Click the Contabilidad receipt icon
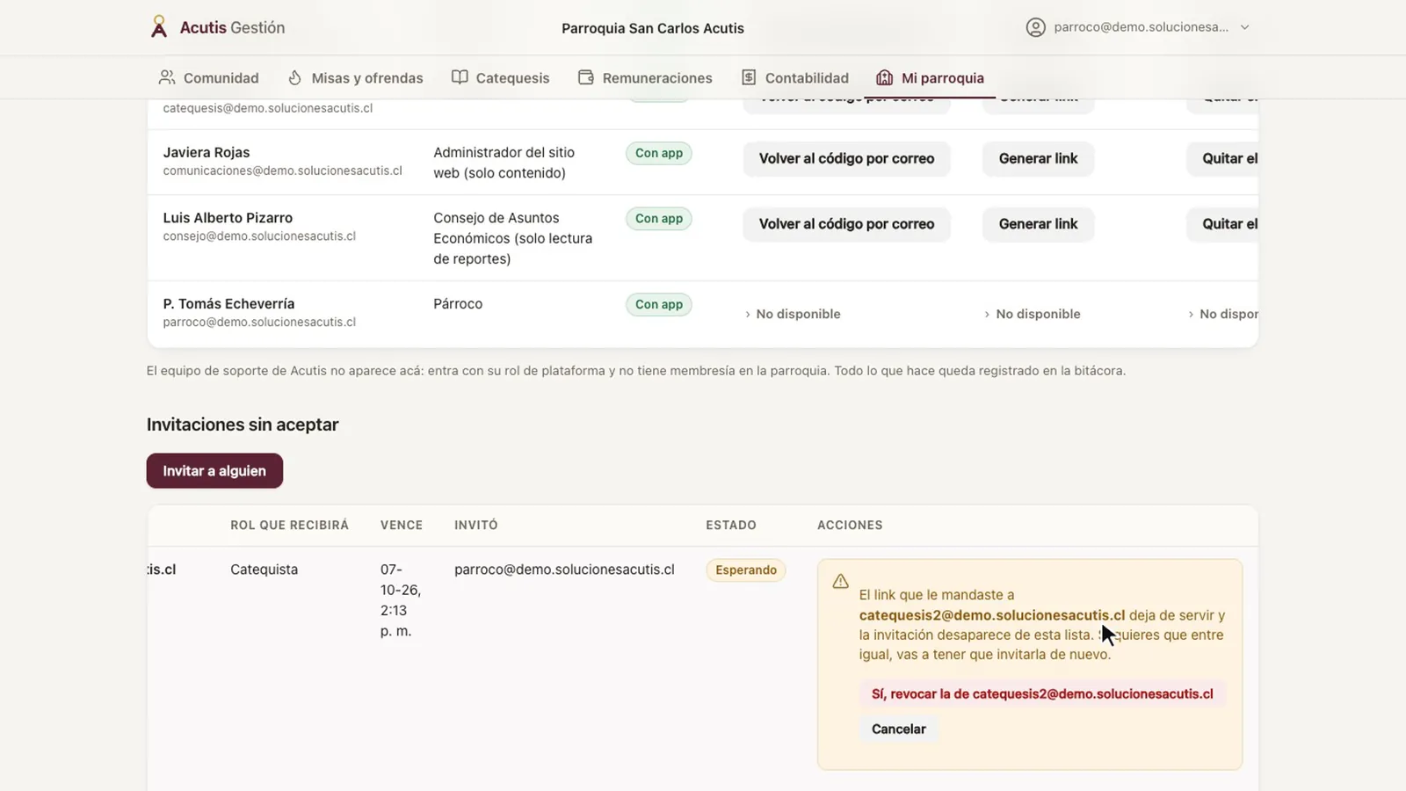Viewport: 1406px width, 791px height. tap(749, 77)
